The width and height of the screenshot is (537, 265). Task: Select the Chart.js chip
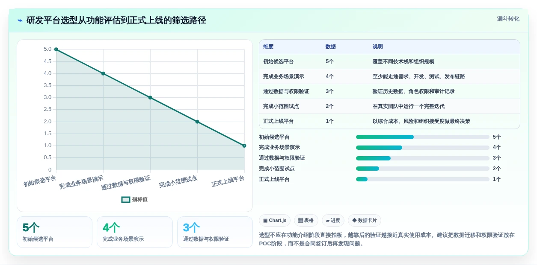pyautogui.click(x=275, y=220)
